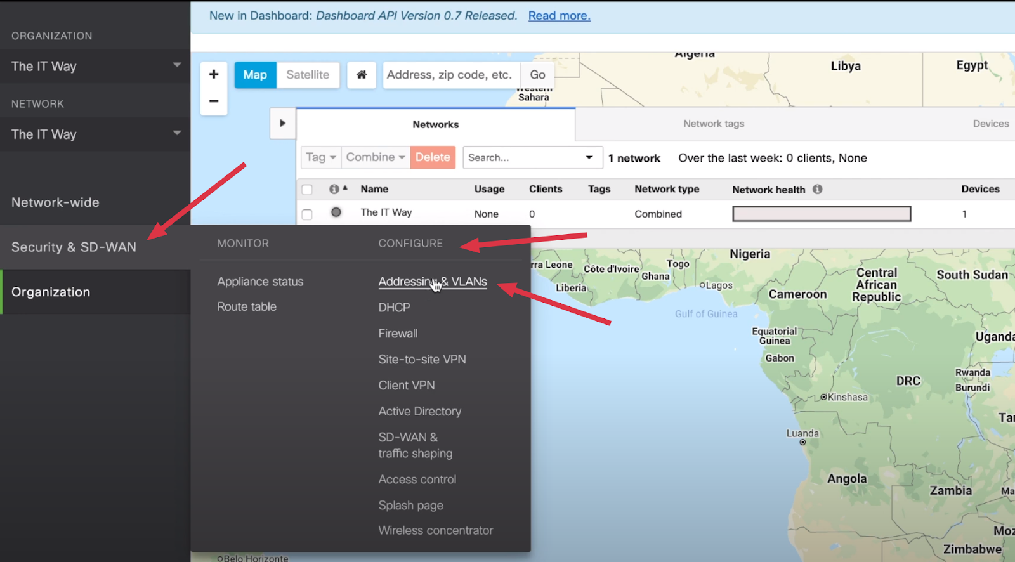This screenshot has height=562, width=1015.
Task: Open the Read more link
Action: (559, 16)
